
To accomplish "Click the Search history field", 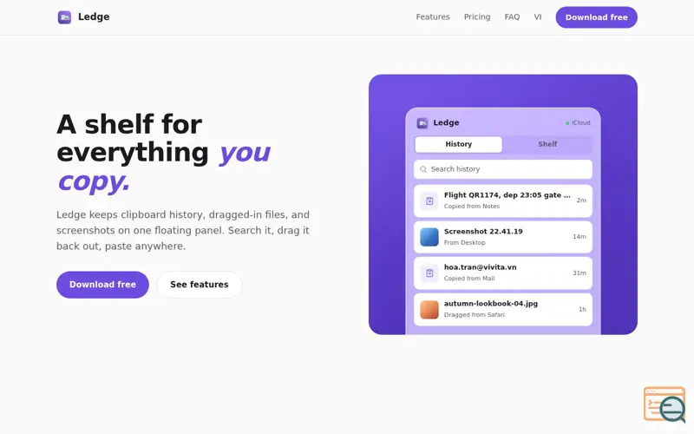I will pos(503,169).
